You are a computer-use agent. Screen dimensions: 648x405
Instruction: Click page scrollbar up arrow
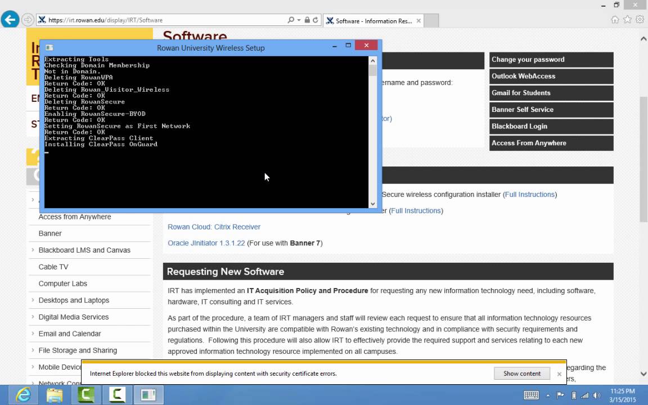pyautogui.click(x=643, y=39)
